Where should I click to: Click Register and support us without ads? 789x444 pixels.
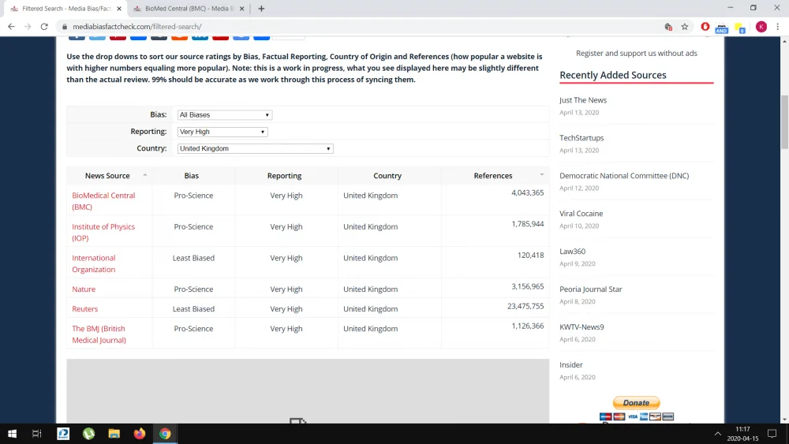(637, 54)
